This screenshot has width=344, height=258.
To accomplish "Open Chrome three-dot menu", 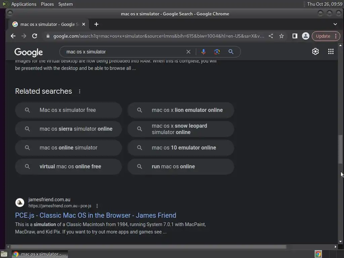I will [336, 36].
